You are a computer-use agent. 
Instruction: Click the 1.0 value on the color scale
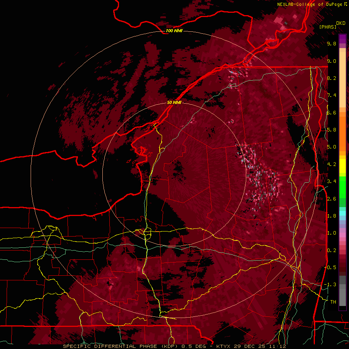pos(332,233)
